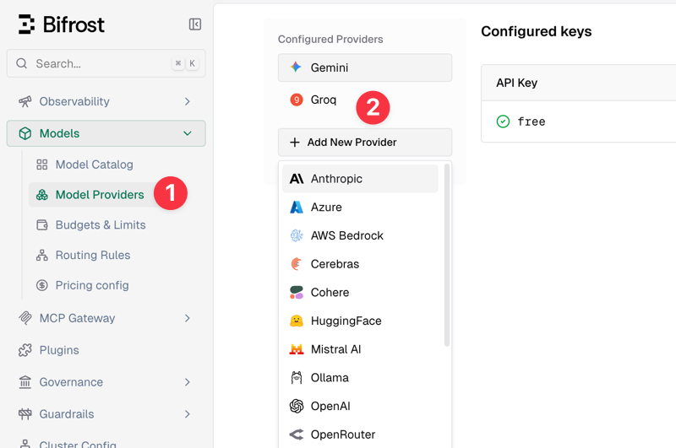Click the Search input field
Viewport: 676px width, 448px height.
[x=106, y=63]
